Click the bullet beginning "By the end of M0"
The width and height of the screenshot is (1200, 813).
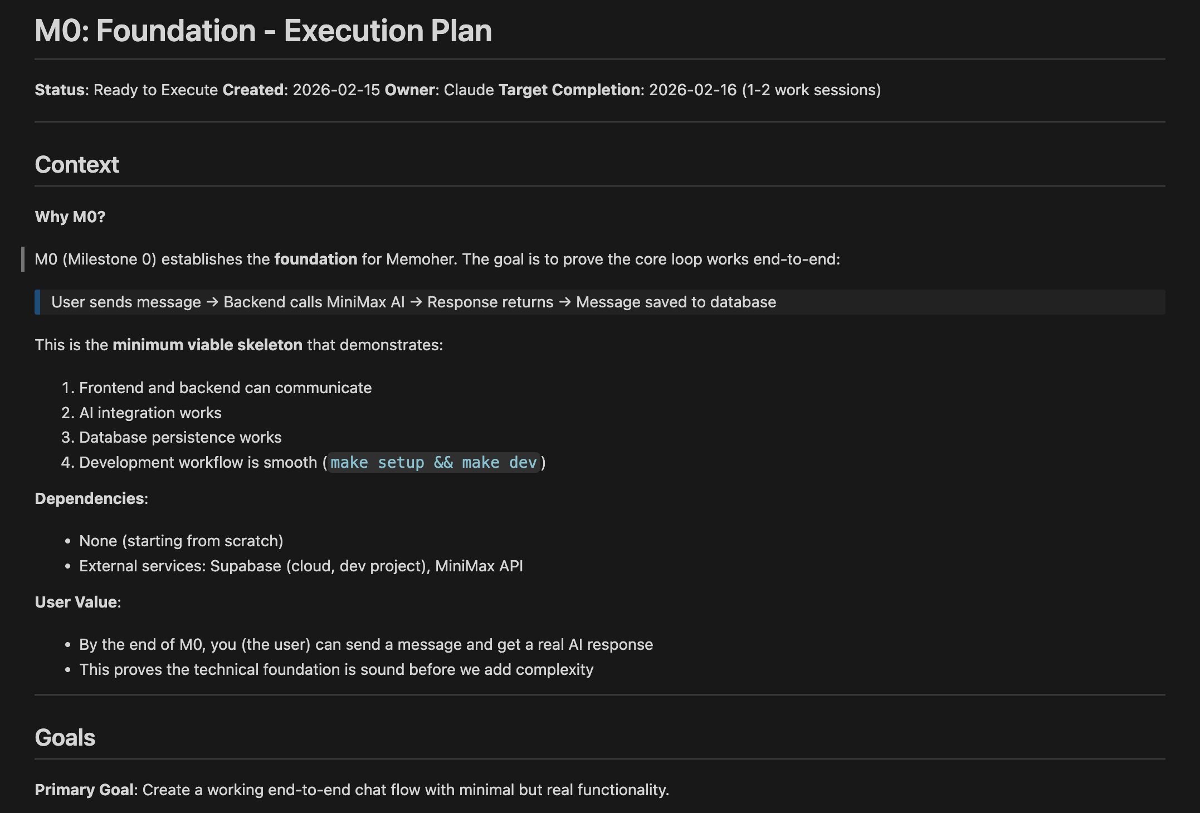point(365,644)
